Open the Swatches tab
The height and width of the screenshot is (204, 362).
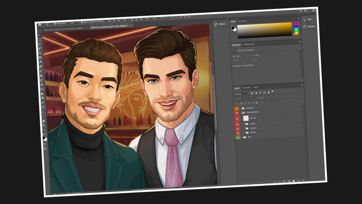(x=242, y=21)
